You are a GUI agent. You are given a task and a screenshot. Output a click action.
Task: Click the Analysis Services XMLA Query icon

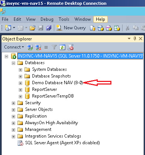117,28
